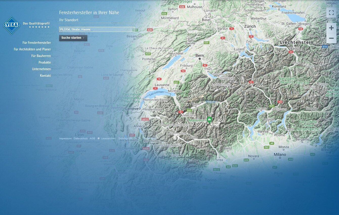The width and height of the screenshot is (339, 215).
Task: Click the Liechtenstein label on map
Action: (297, 43)
